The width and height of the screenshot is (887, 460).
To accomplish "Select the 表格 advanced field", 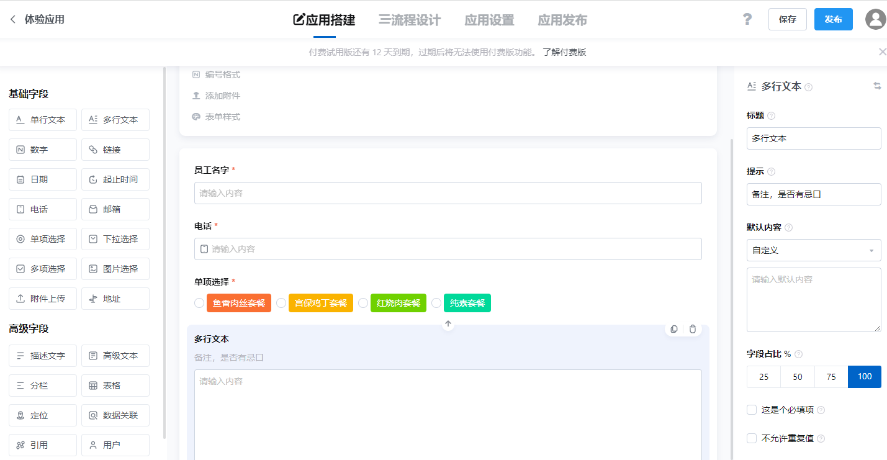I will click(115, 385).
